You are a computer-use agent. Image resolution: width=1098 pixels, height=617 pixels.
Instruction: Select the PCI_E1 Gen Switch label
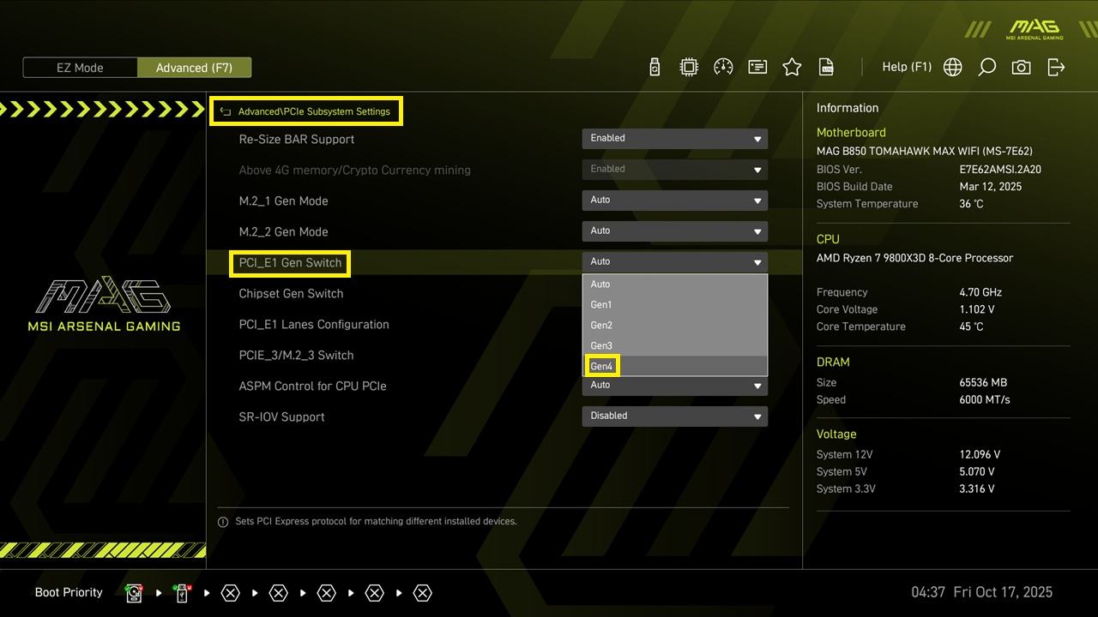coord(290,262)
